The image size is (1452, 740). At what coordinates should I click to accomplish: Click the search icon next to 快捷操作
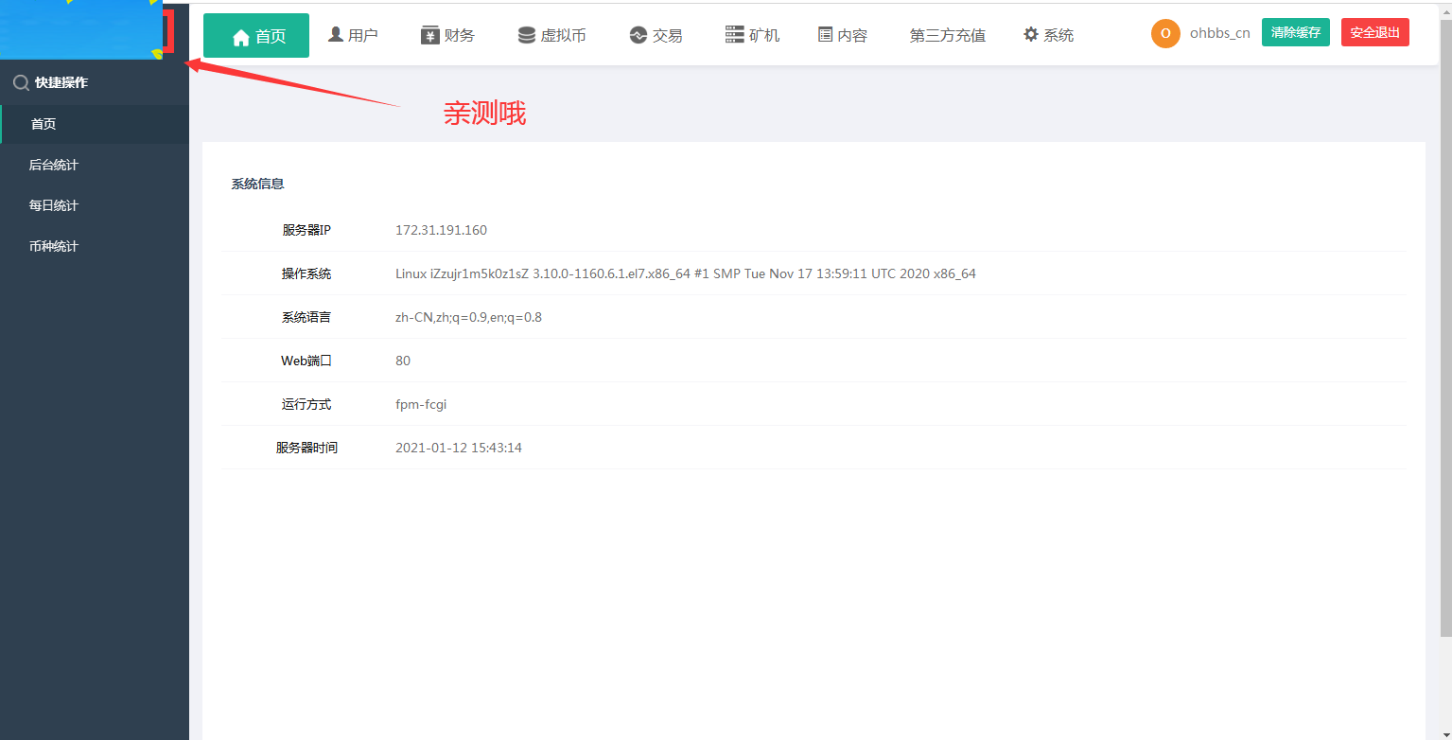[20, 83]
